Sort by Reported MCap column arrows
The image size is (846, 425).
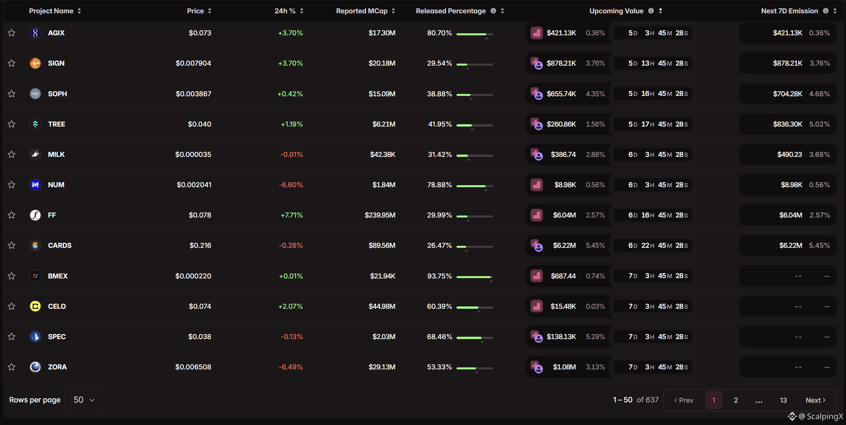coord(393,11)
